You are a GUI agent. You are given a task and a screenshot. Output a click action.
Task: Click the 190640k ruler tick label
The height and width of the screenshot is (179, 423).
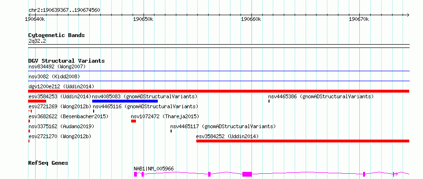(35, 19)
